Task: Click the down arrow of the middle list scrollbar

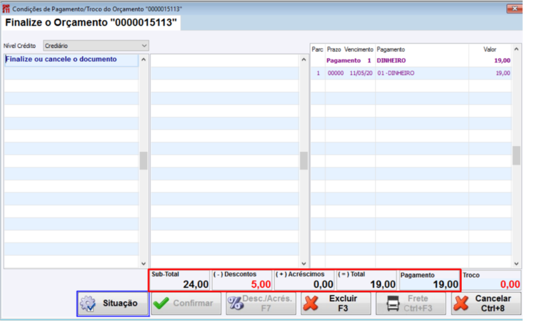Action: pos(304,264)
